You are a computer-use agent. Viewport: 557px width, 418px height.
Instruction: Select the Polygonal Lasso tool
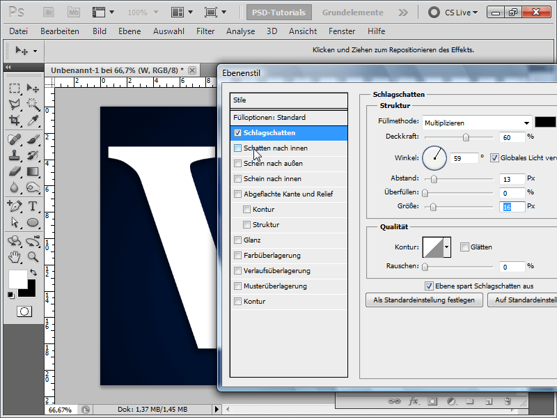14,104
